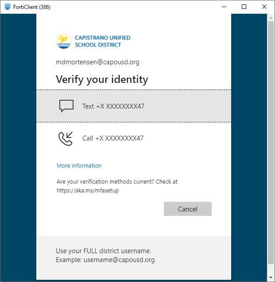Click the scrollbar up arrow
This screenshot has width=275, height=282.
tap(271, 18)
